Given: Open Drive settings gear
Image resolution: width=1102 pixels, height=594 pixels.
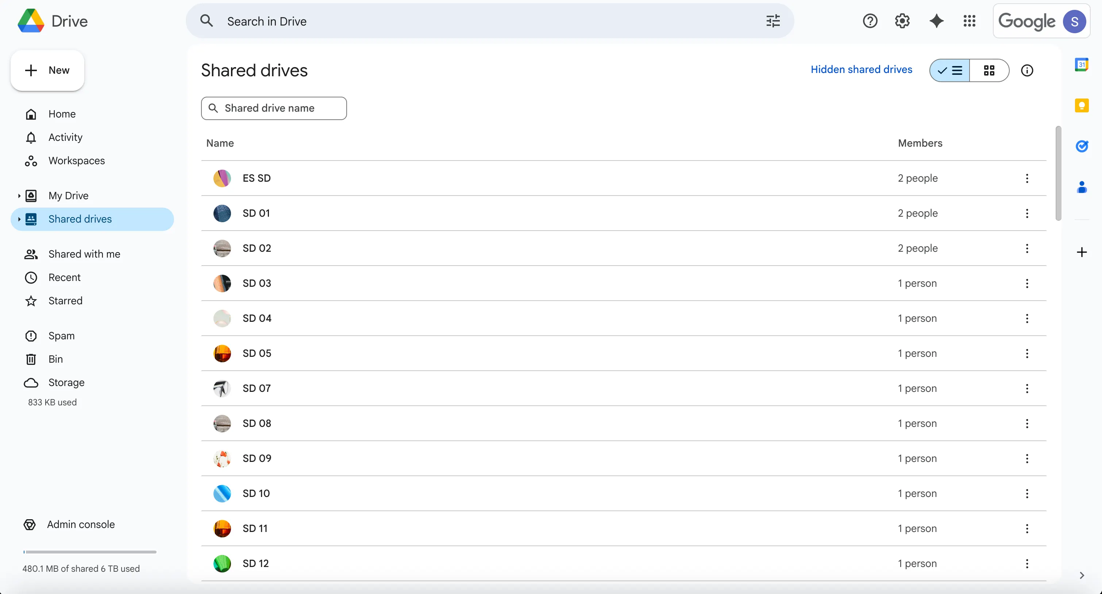Looking at the screenshot, I should pos(902,21).
